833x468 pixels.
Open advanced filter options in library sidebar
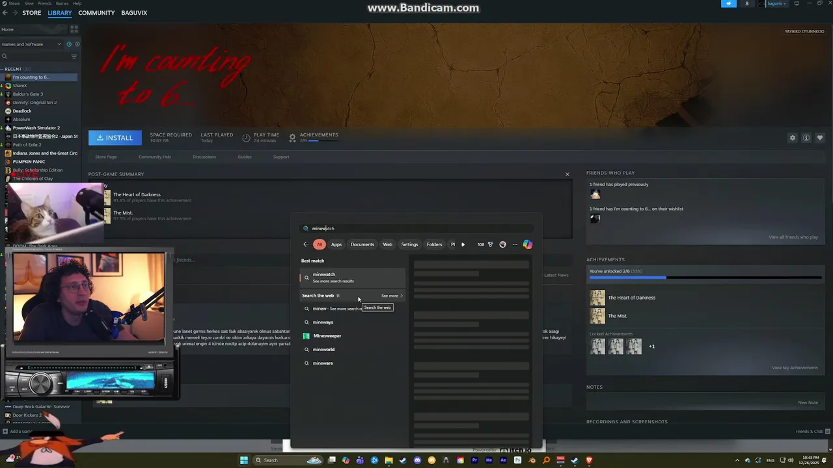tap(74, 57)
